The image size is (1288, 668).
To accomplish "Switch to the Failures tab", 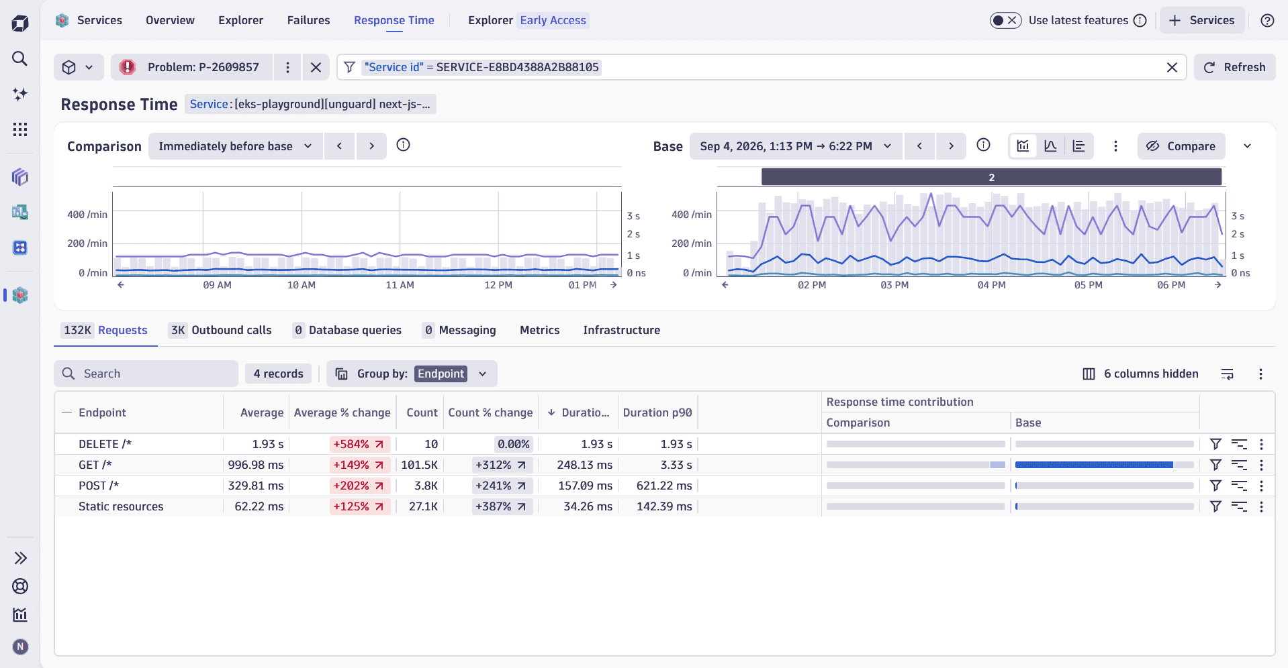I will [x=308, y=20].
